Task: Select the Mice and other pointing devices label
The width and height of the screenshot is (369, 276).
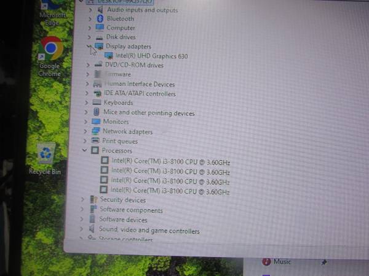Action: pos(149,113)
